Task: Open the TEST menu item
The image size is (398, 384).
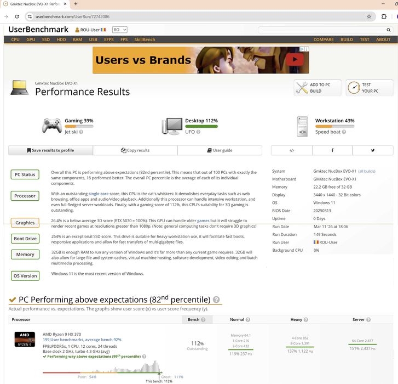Action: pos(365,39)
